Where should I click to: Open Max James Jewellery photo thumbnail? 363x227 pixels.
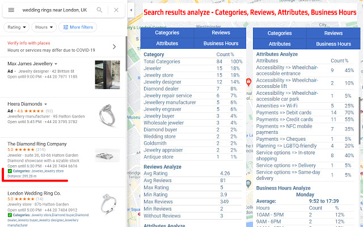pos(107,74)
